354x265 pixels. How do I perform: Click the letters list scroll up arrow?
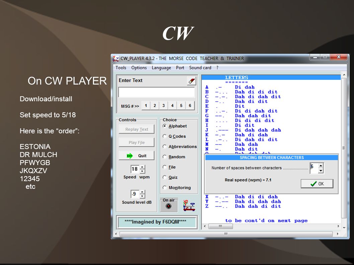click(x=344, y=75)
